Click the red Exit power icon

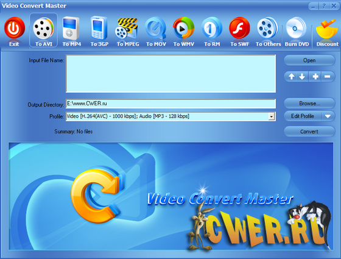(x=14, y=28)
